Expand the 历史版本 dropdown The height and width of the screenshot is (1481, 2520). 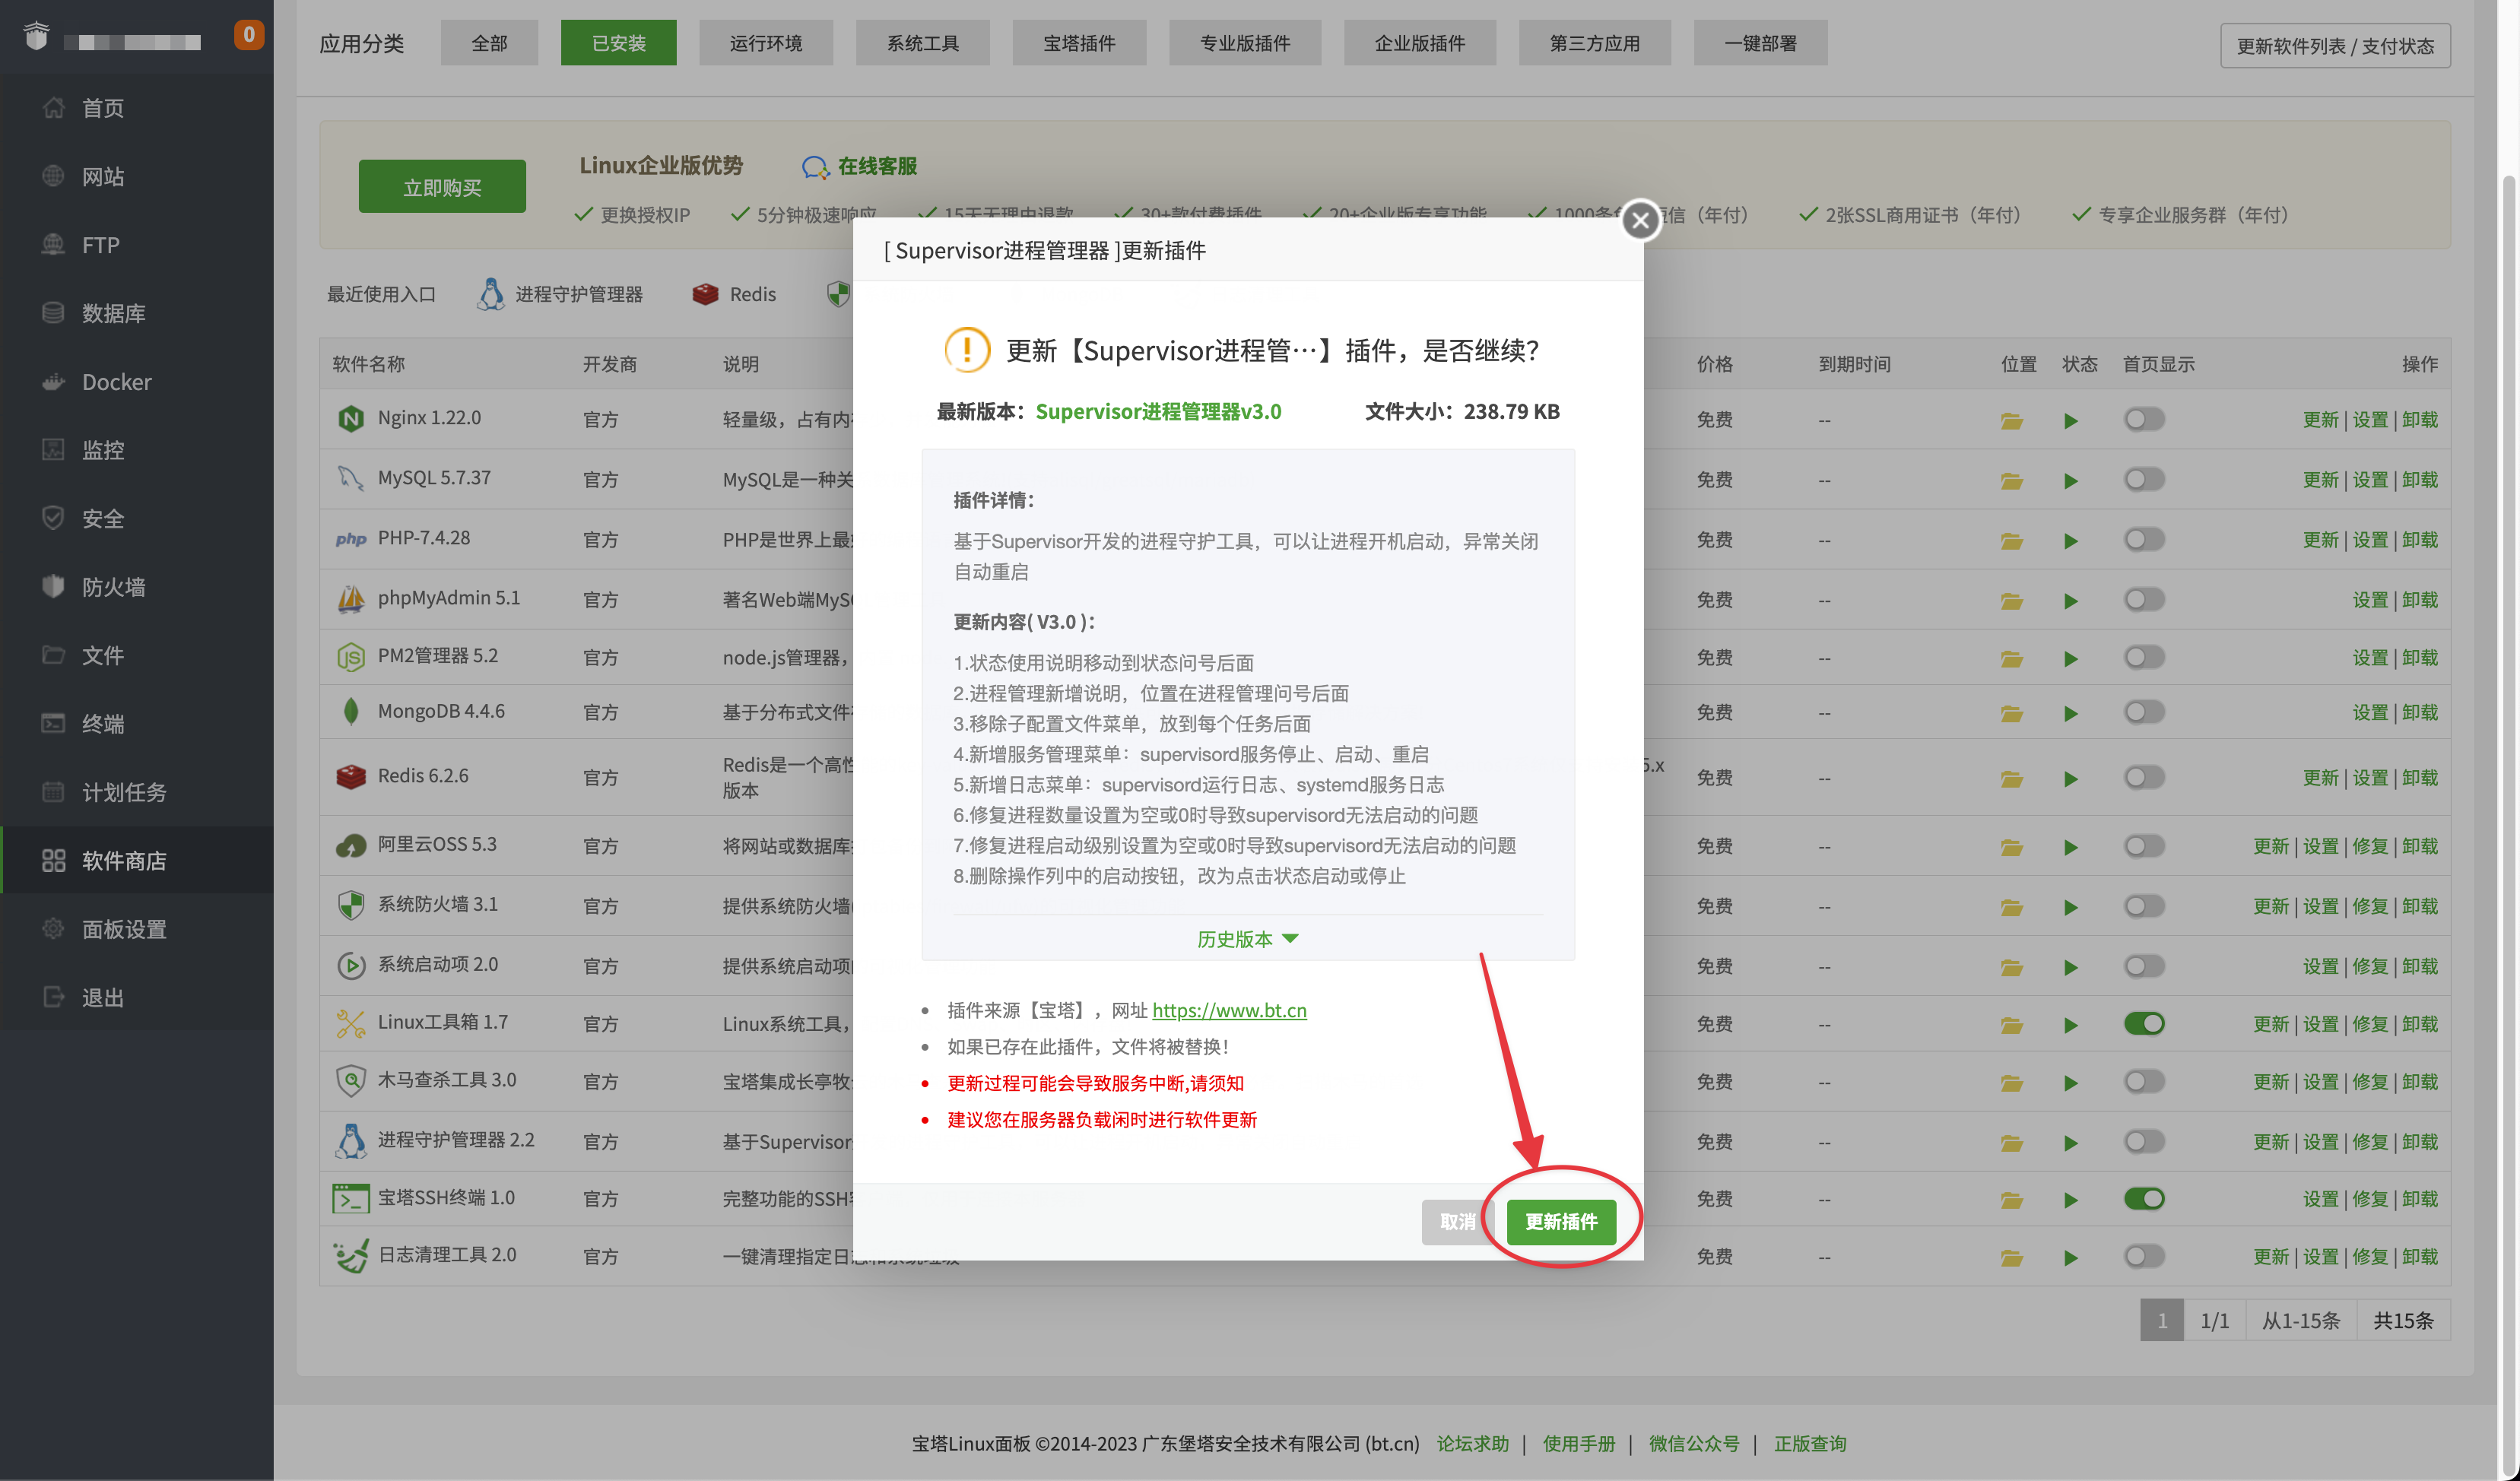point(1247,938)
